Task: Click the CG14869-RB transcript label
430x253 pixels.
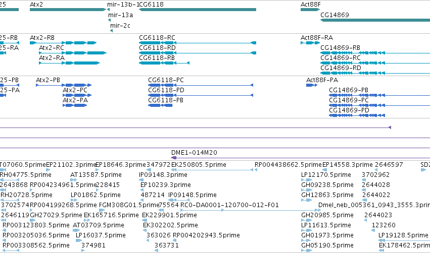Action: (x=341, y=48)
